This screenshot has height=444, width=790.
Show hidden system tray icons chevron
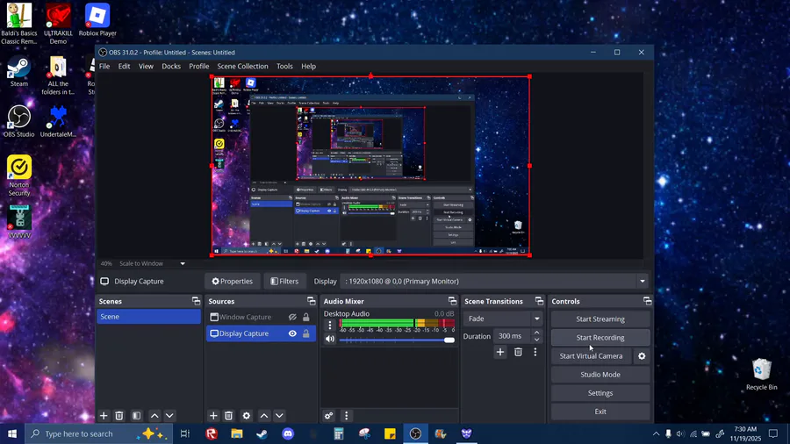[x=656, y=434]
